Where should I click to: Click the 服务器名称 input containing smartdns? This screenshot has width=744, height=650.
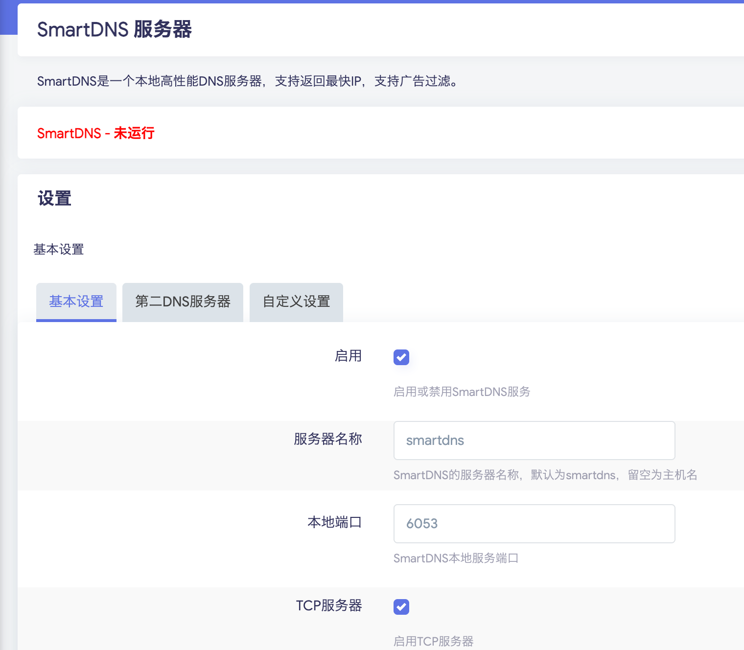(534, 441)
